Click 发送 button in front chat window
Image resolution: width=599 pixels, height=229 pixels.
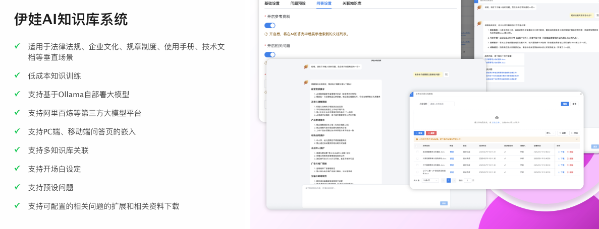[x=444, y=203]
